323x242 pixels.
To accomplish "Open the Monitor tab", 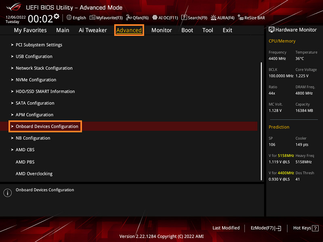I will (161, 30).
